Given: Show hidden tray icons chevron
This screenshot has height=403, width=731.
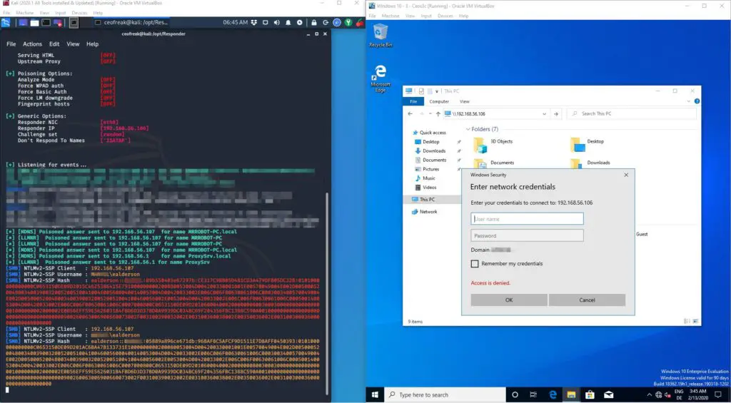Looking at the screenshot, I should [x=649, y=394].
